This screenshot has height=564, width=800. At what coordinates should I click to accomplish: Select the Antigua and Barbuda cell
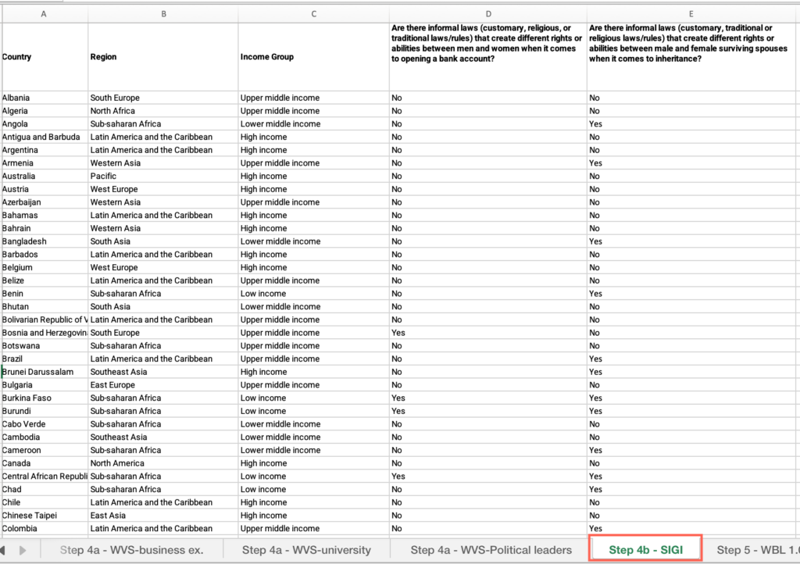coord(45,137)
